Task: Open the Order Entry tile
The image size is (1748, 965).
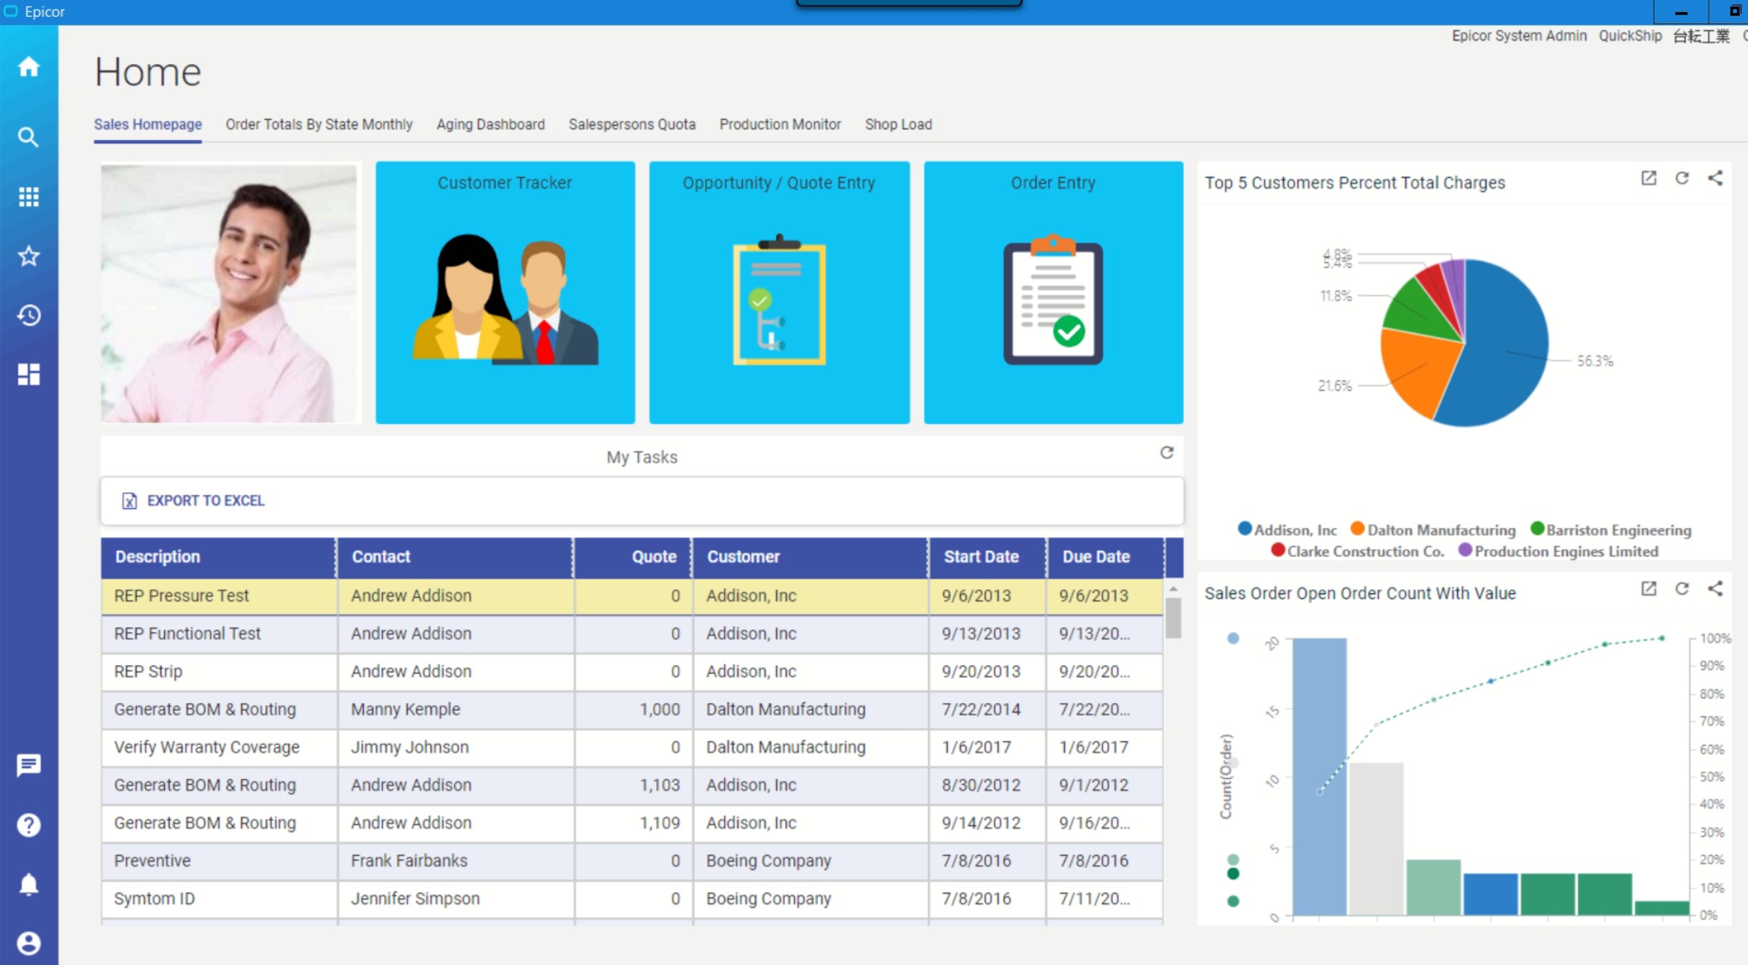Action: (x=1053, y=293)
